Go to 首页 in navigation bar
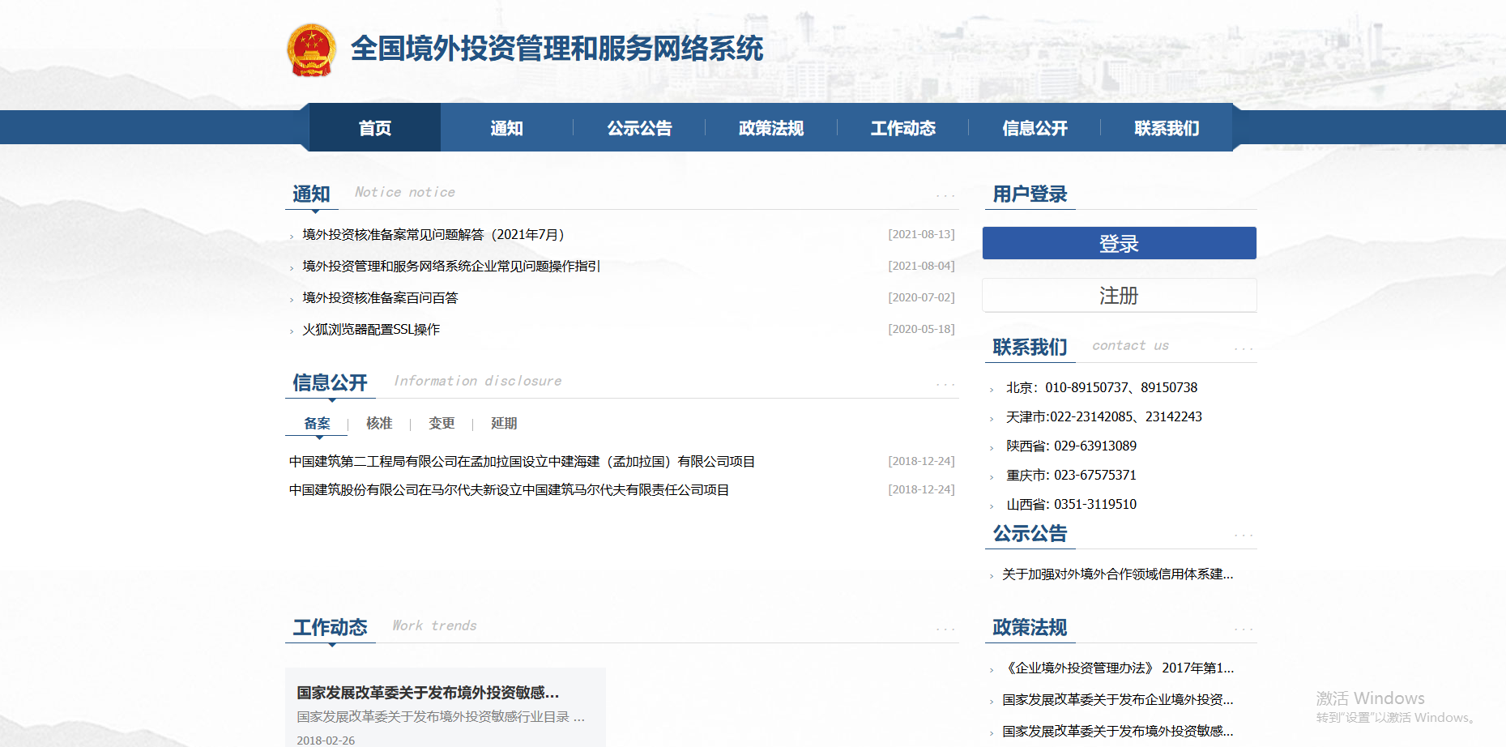The height and width of the screenshot is (747, 1506). pos(375,128)
